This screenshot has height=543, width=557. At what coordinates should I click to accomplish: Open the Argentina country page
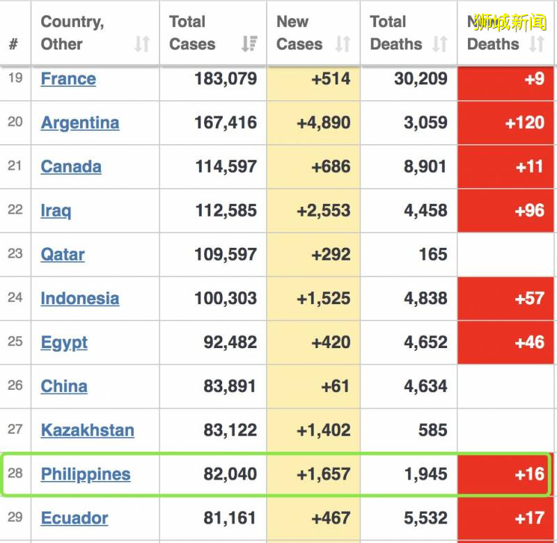(80, 123)
